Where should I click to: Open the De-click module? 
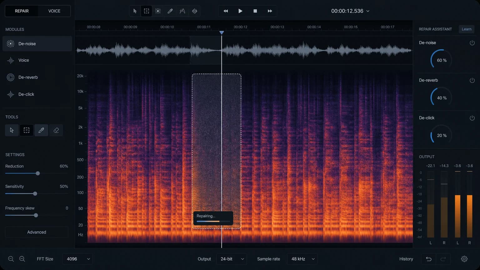point(37,94)
